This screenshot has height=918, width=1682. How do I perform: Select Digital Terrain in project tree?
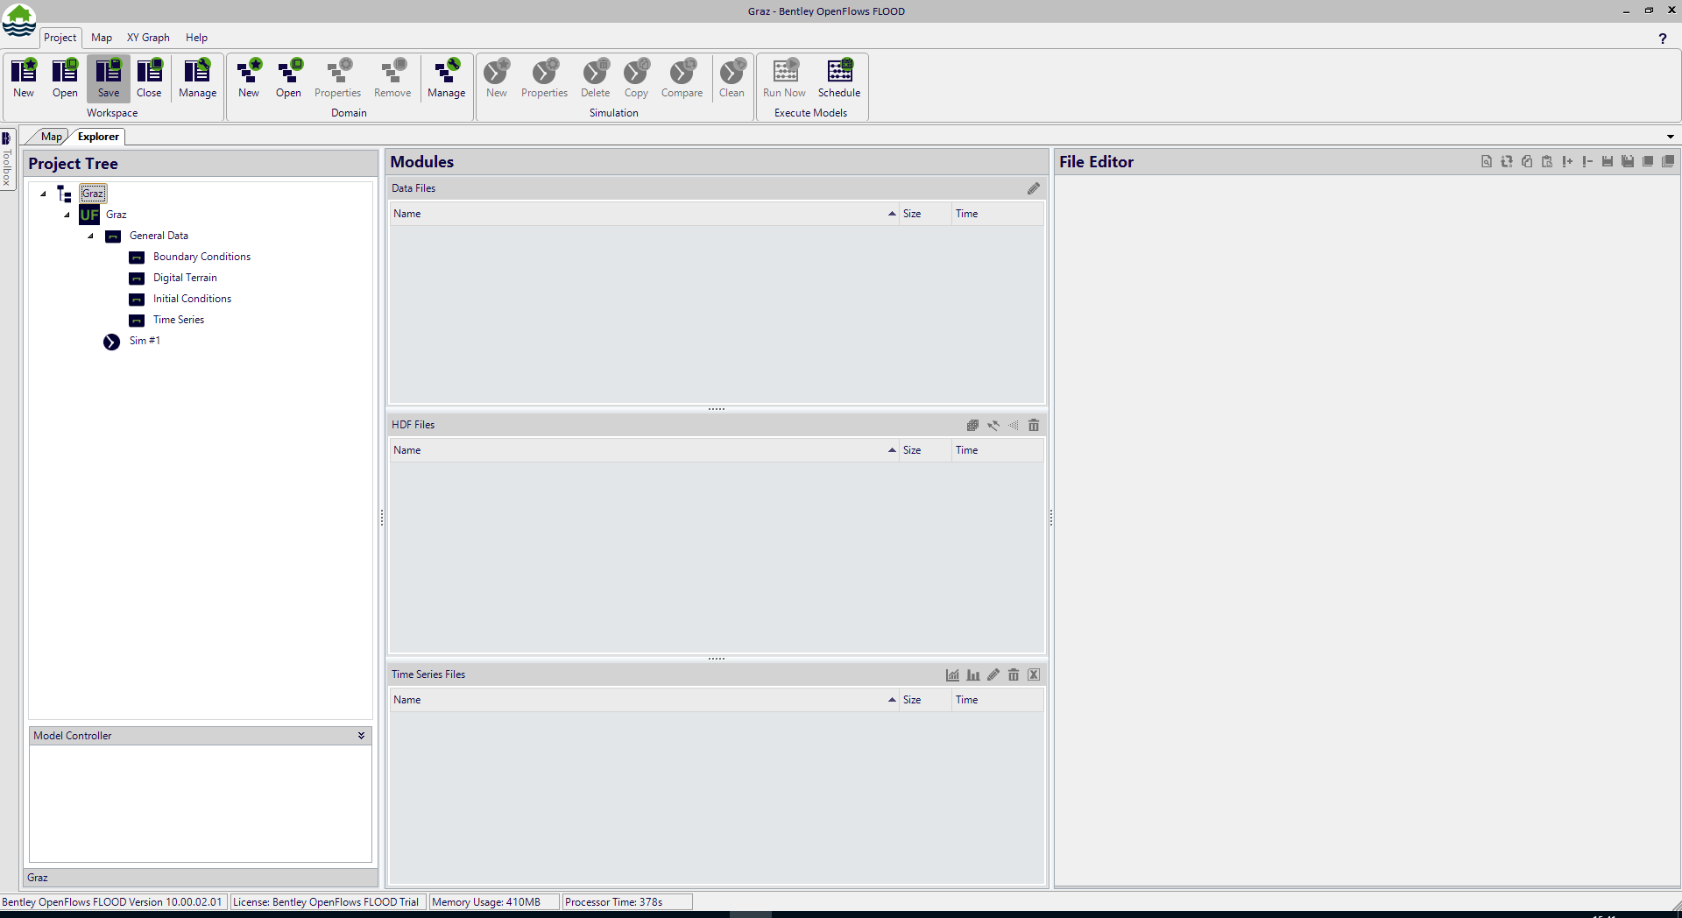pyautogui.click(x=185, y=278)
